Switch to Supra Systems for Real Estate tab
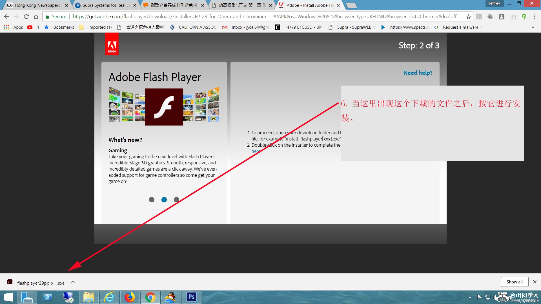Screen dimensions: 541x304 pyautogui.click(x=106, y=5)
